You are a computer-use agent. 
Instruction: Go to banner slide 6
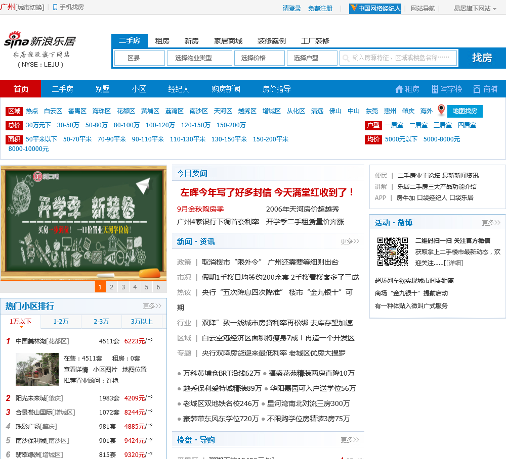coord(158,287)
